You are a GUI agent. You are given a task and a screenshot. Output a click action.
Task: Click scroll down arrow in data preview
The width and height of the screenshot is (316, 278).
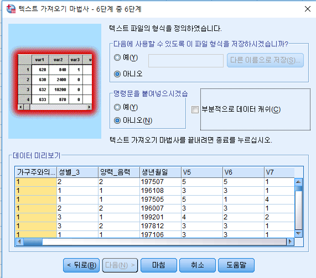pos(298,233)
